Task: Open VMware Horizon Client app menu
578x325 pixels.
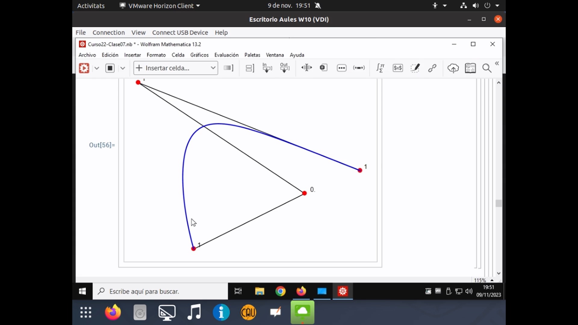Action: click(160, 6)
